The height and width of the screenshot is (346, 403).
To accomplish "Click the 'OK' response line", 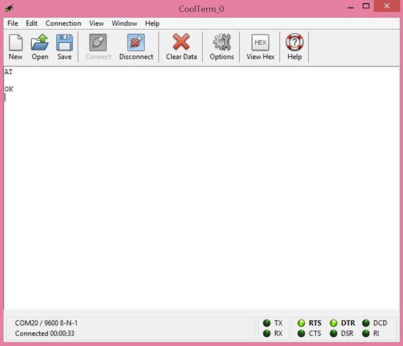I will (x=9, y=89).
